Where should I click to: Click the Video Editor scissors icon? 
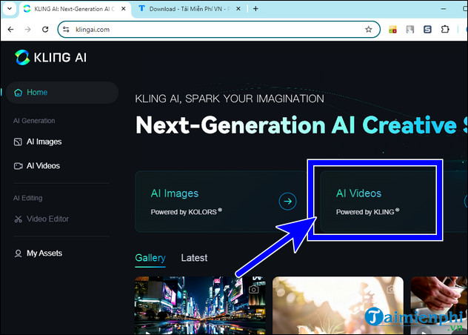click(19, 219)
